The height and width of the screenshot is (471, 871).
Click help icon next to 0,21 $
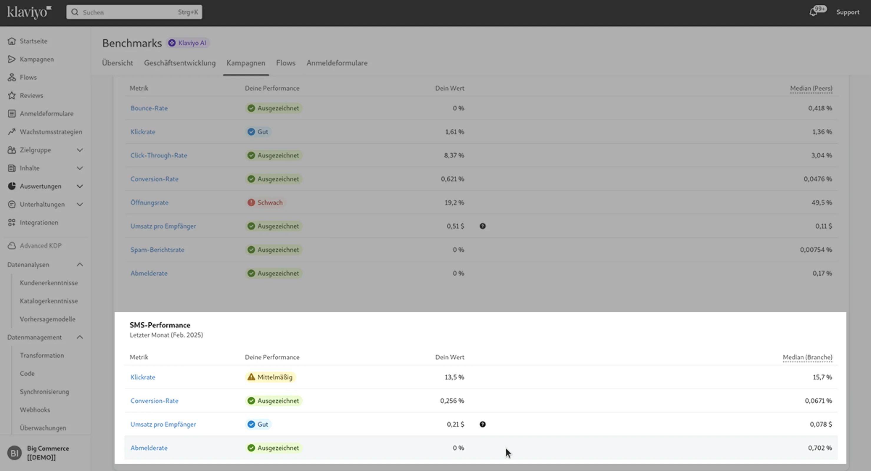483,424
